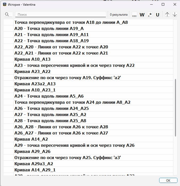The image size is (180, 186).
Task: Go to next match down arrow
Action: coord(175,14)
